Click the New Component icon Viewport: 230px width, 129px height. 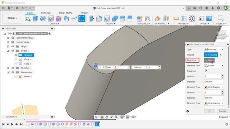[x=139, y=19]
